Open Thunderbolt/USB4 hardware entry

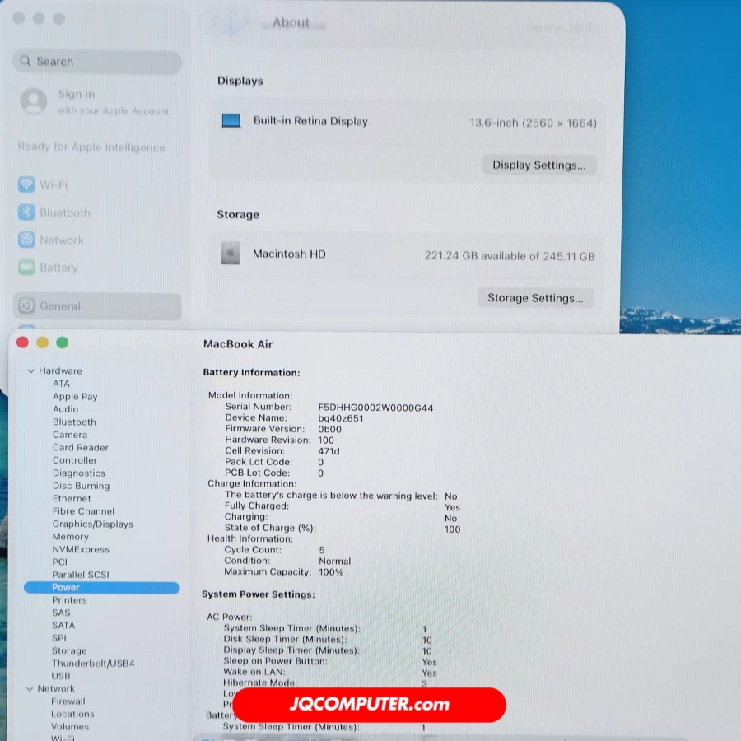[x=93, y=664]
